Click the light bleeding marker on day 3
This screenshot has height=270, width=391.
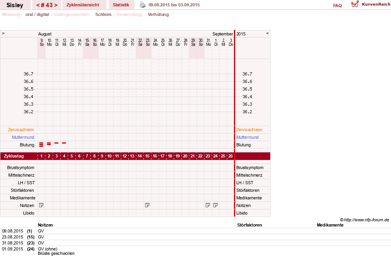pyautogui.click(x=56, y=143)
